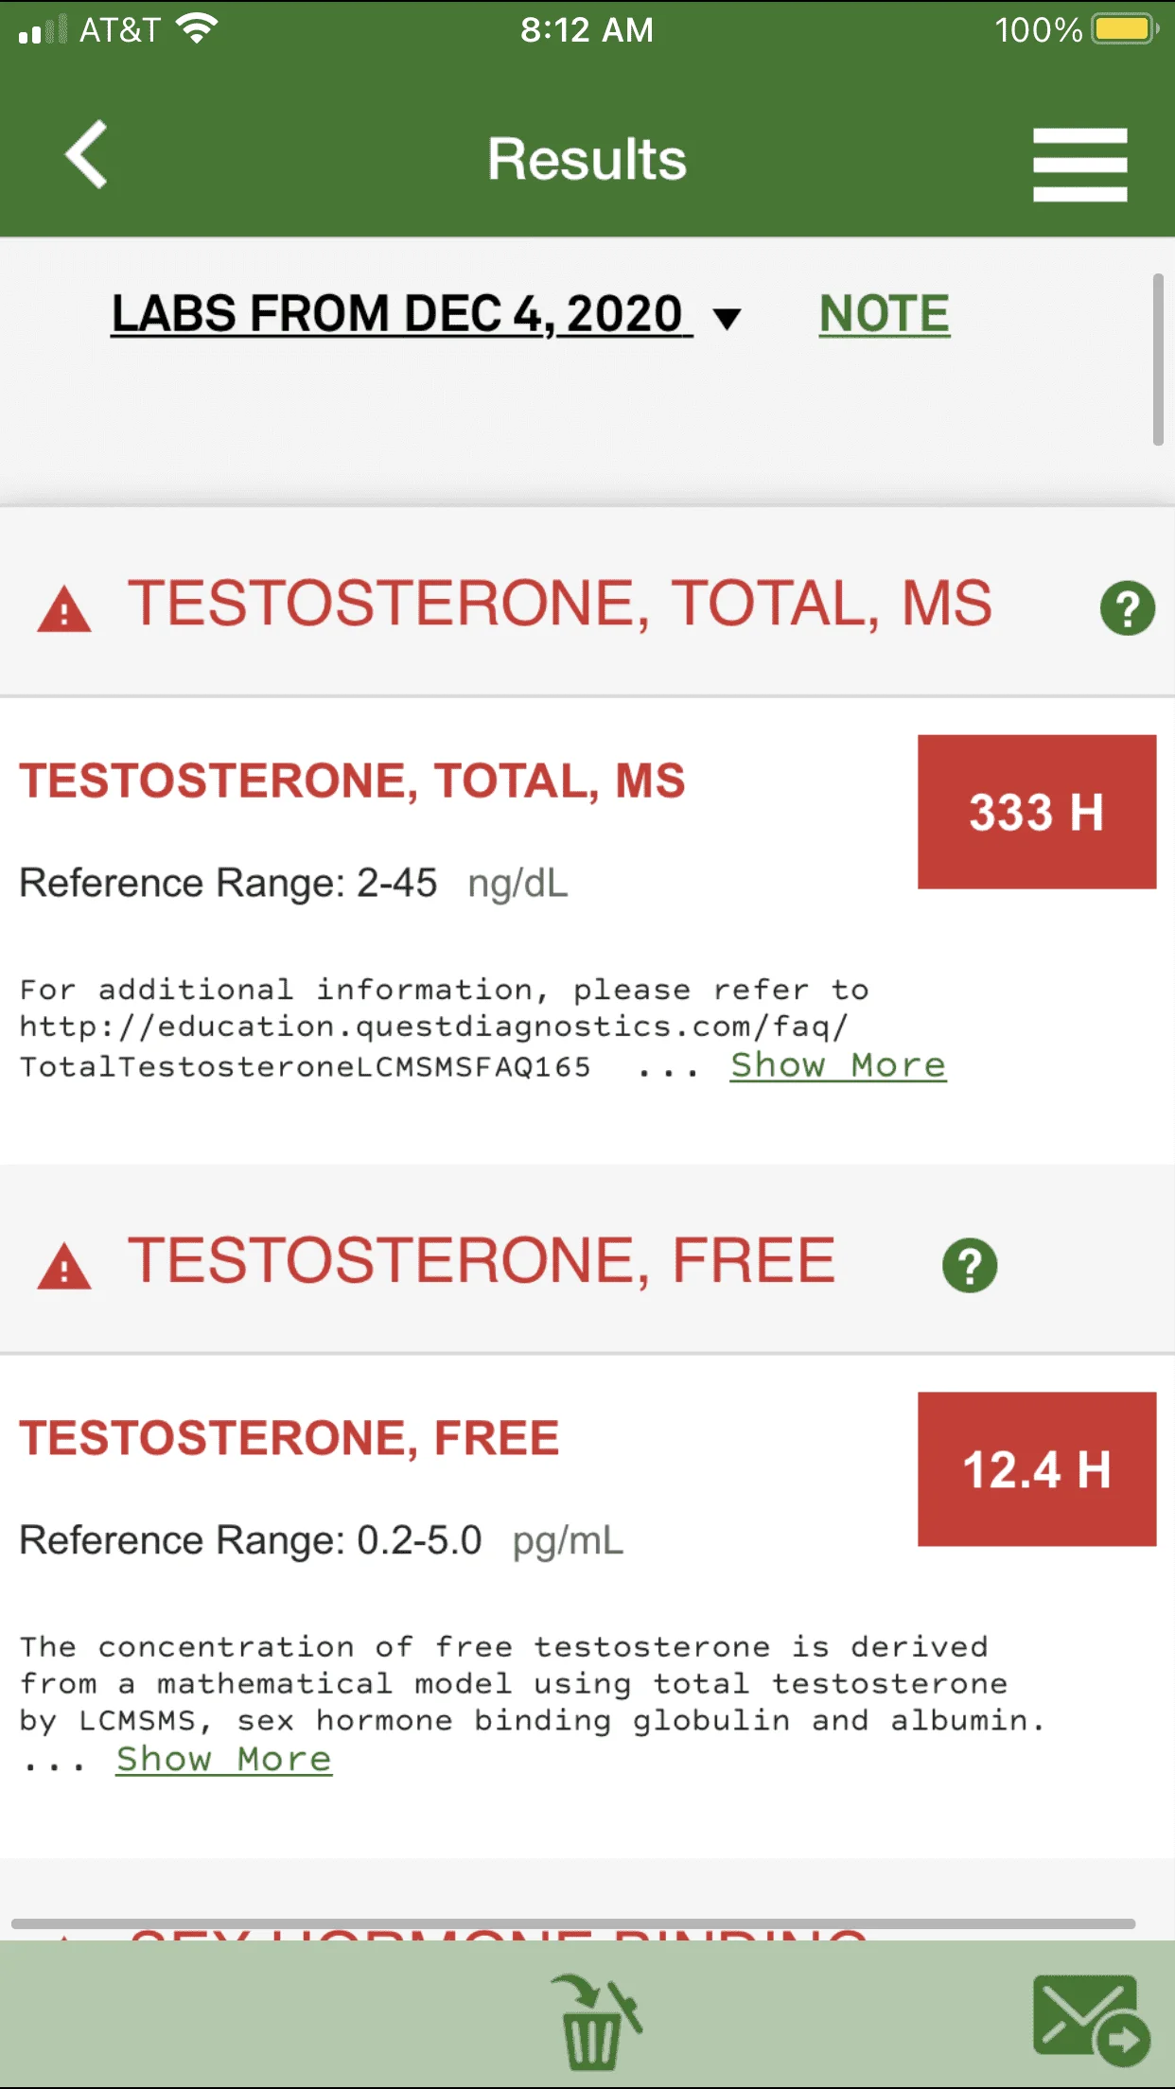Screen dimensions: 1175x2089
Task: Select the Testosterone, Total, MS section header
Action: (x=587, y=604)
